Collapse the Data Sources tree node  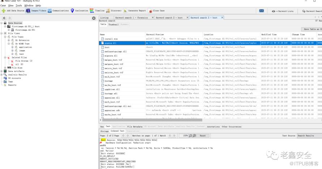pos(2,23)
